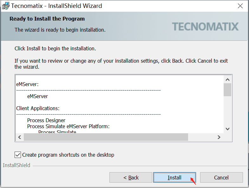Select the Process Designer line
This screenshot has height=188, width=249.
(x=46, y=121)
